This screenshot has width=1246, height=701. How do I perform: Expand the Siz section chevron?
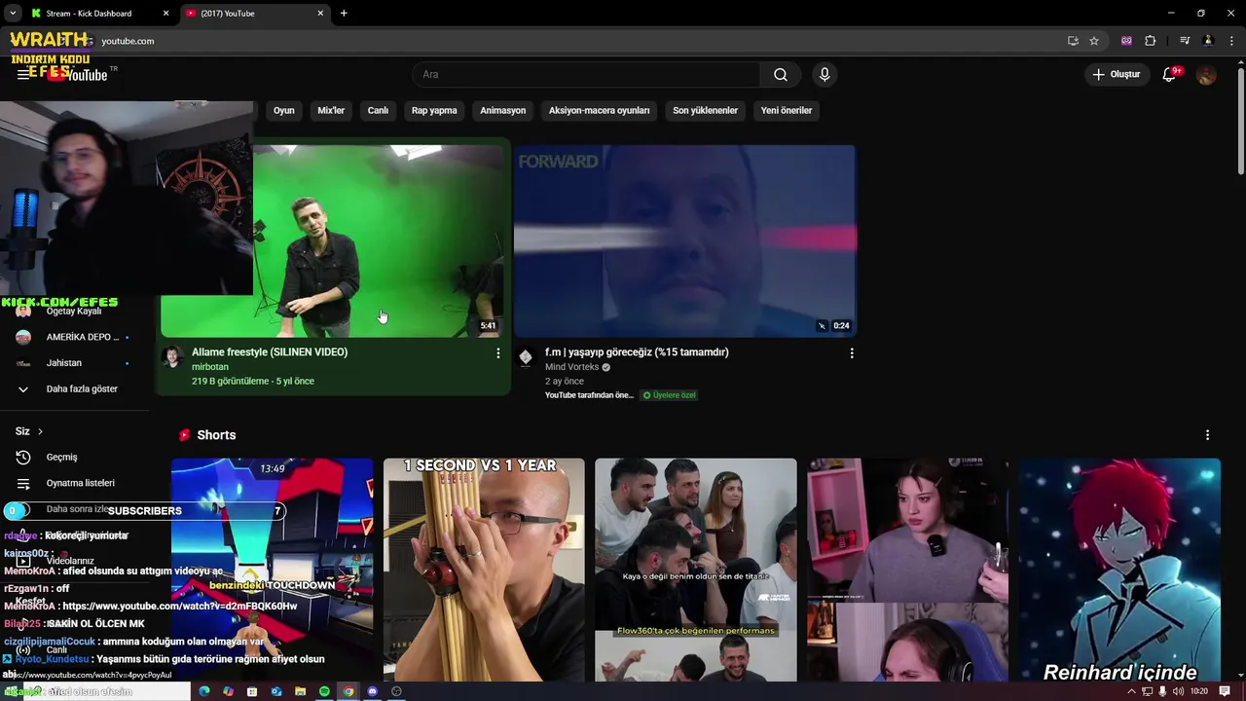tap(40, 431)
